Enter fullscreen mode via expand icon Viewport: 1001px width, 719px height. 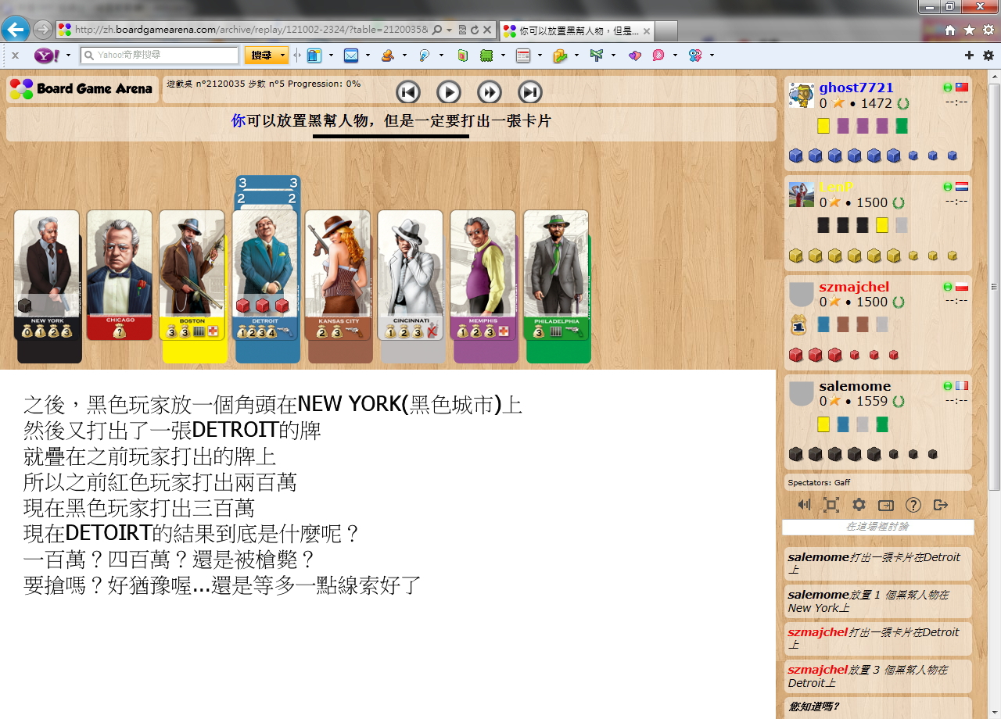pos(831,505)
